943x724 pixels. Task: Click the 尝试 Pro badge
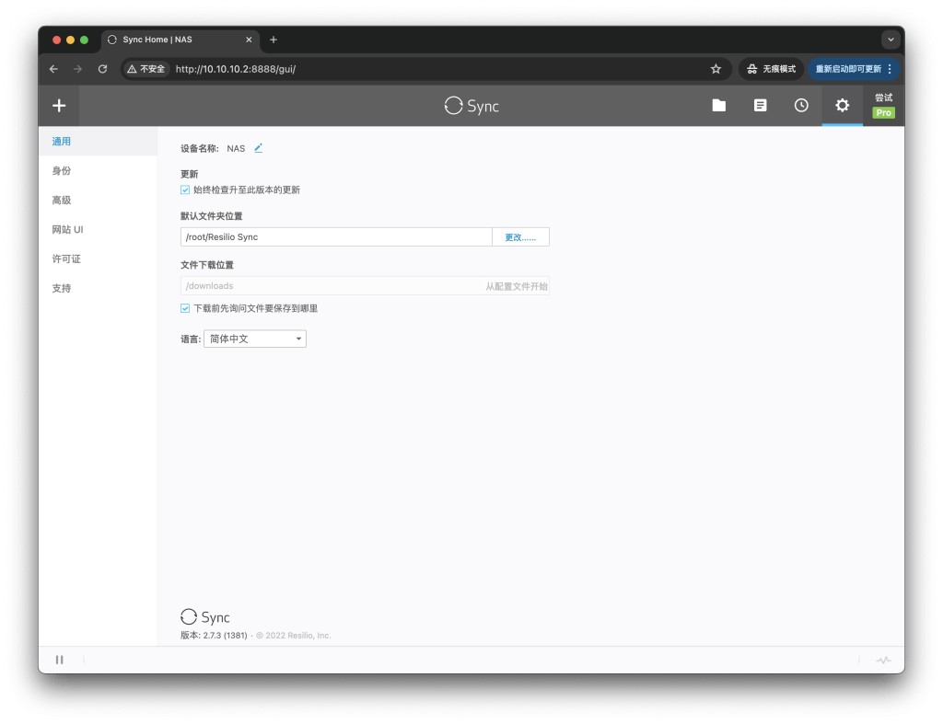click(x=883, y=106)
